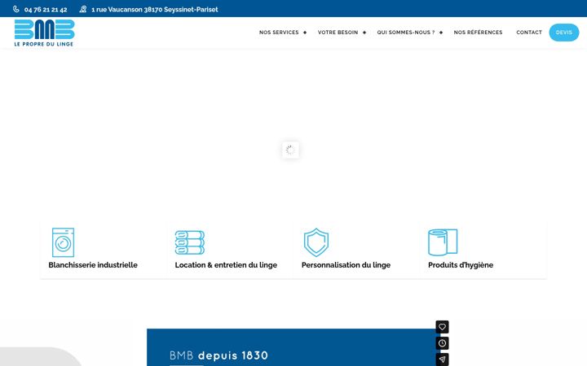587x366 pixels.
Task: Open Personnalisation du linge service
Action: 346,265
